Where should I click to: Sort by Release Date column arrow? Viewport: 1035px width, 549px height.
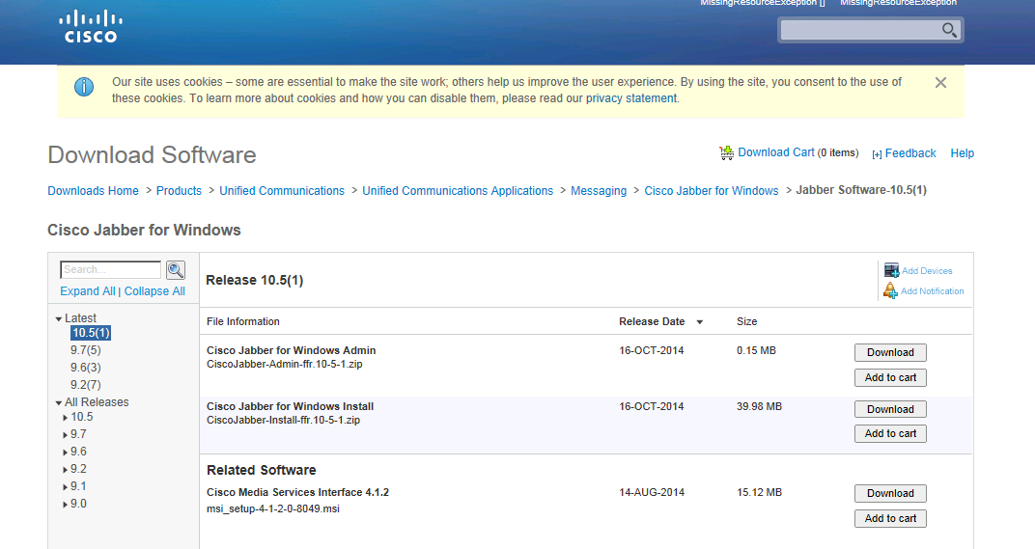[700, 322]
